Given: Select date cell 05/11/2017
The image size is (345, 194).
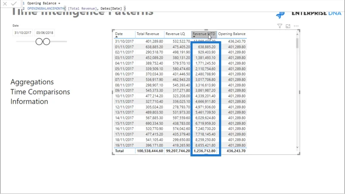Looking at the screenshot, I should 124,69.
